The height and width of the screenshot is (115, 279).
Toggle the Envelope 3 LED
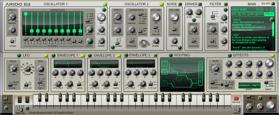[x=156, y=55]
